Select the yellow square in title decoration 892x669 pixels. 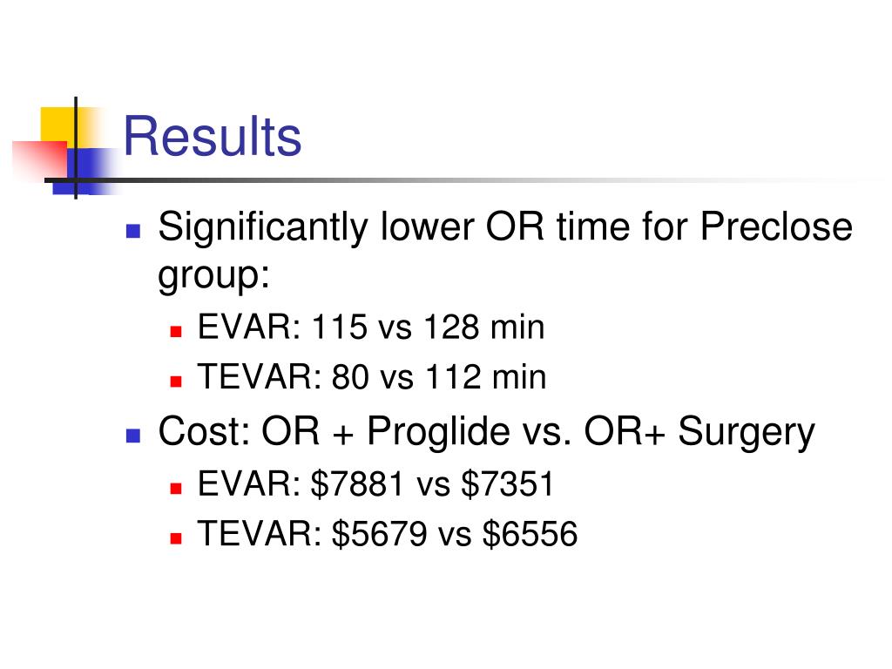(58, 125)
